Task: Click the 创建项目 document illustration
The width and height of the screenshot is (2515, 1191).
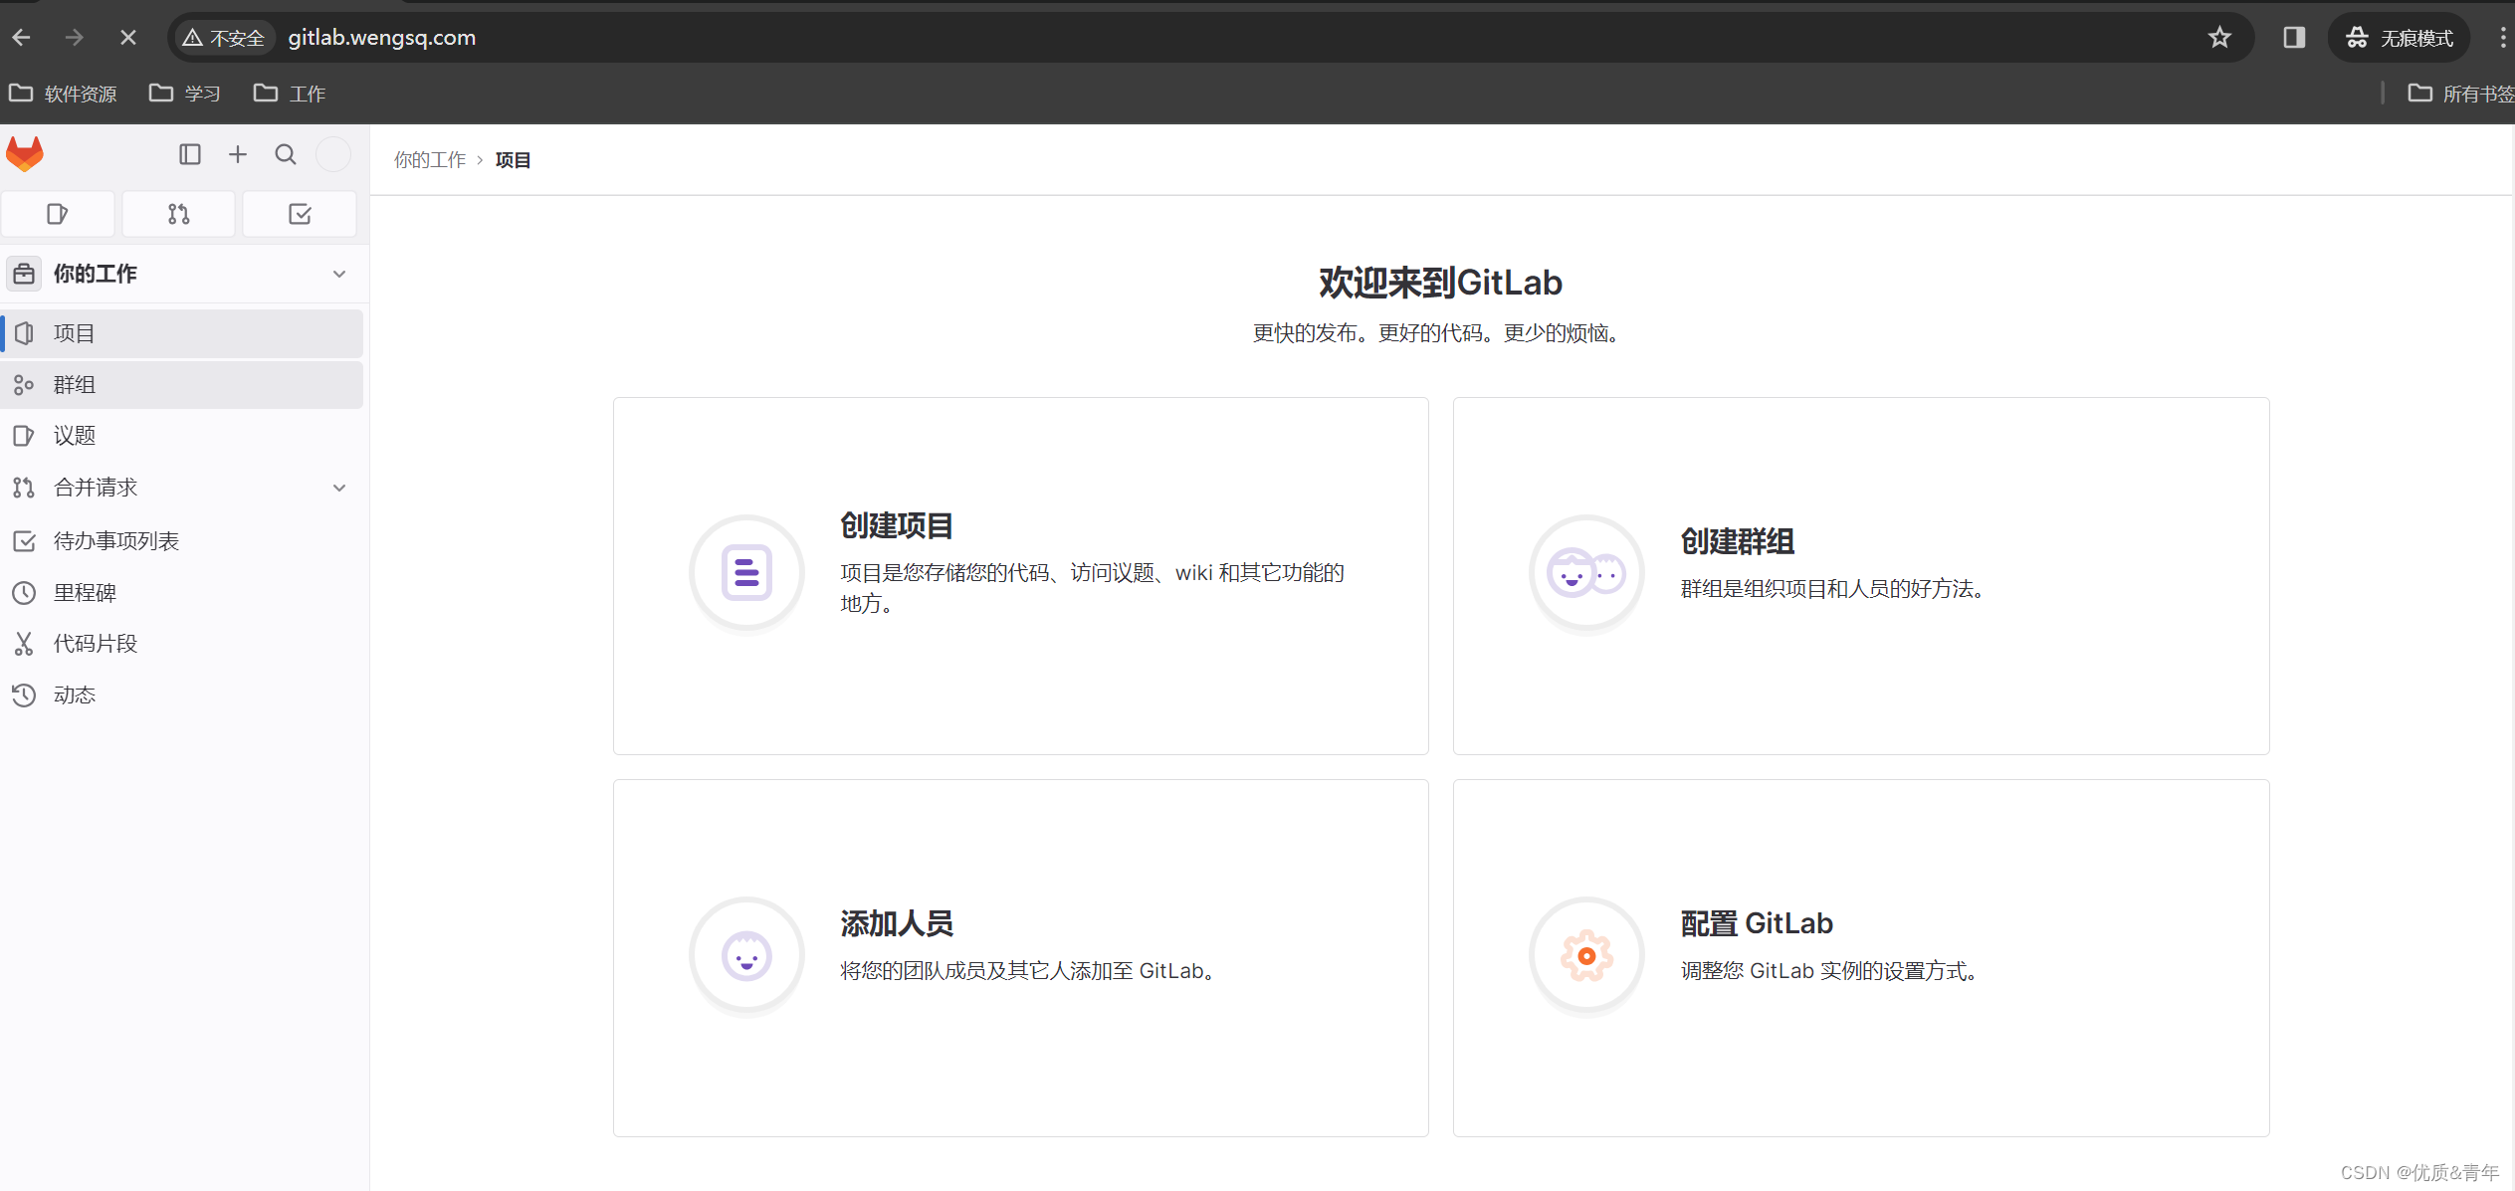Action: [746, 573]
